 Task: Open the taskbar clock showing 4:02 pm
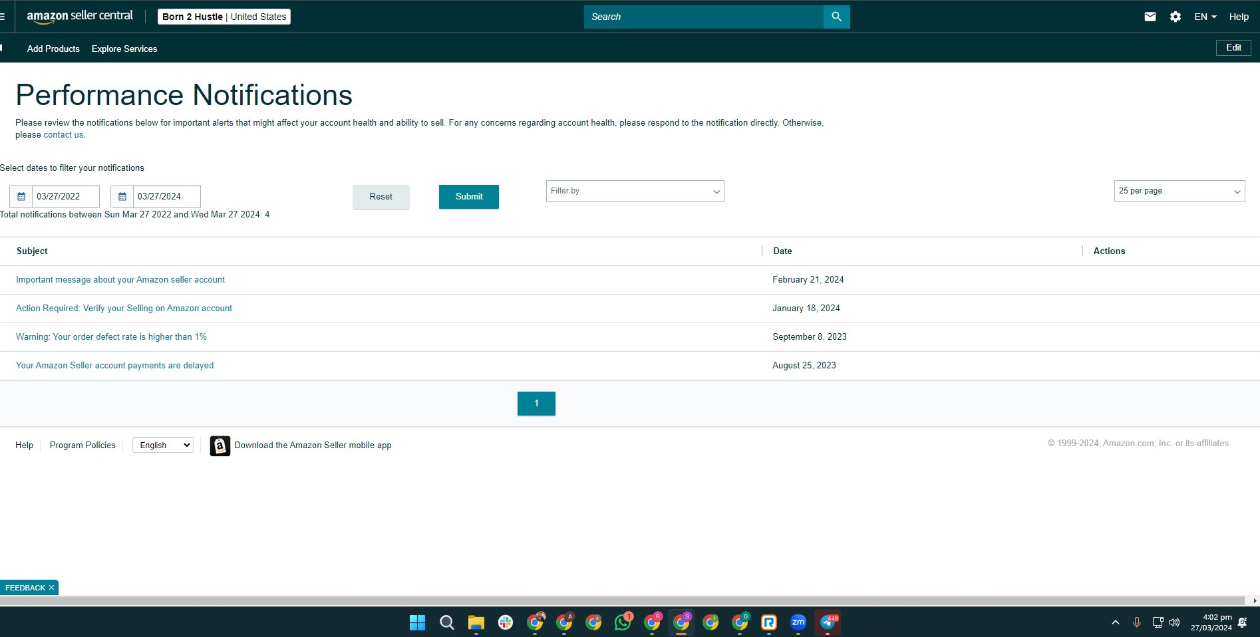pos(1211,622)
